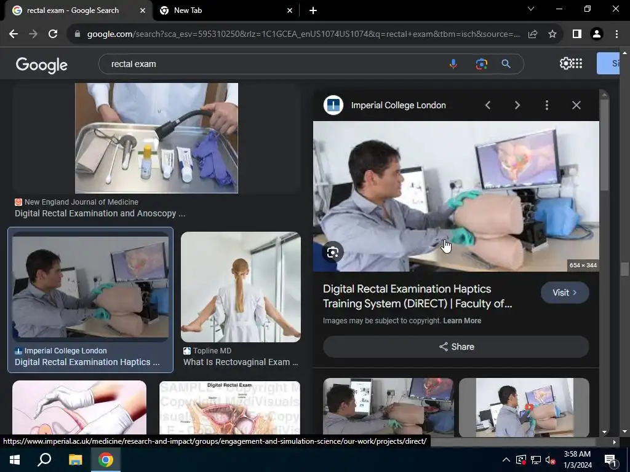Open the large preview image
The width and height of the screenshot is (630, 472).
[x=456, y=196]
